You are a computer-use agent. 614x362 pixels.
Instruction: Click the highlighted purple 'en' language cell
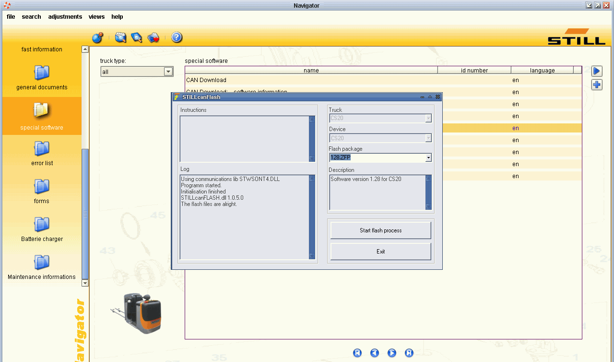click(x=516, y=128)
